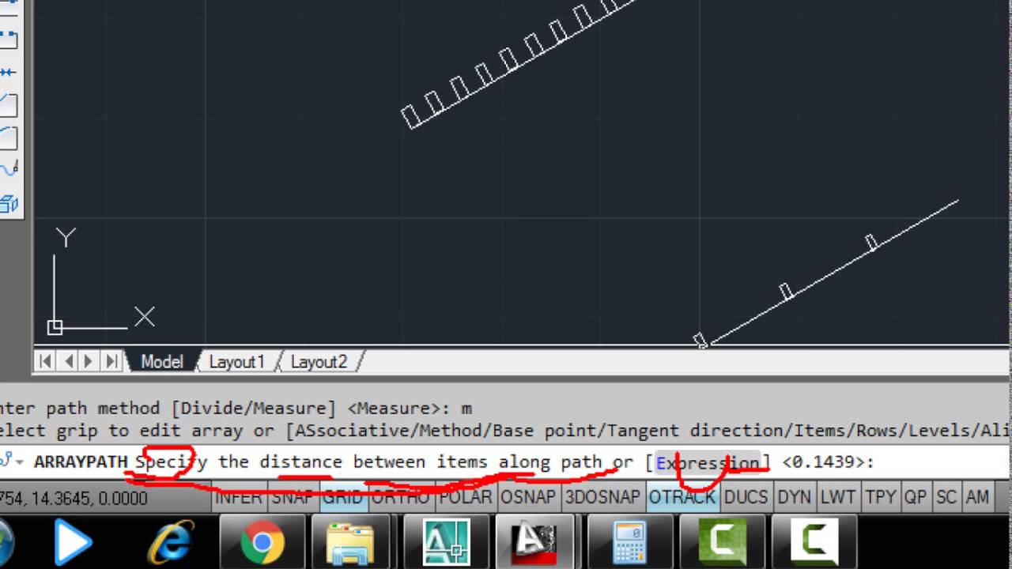The width and height of the screenshot is (1012, 569).
Task: Click the [Divide/Measure] history line
Action: point(236,409)
